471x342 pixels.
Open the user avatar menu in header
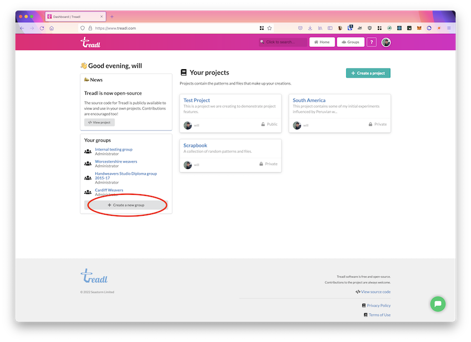(386, 42)
